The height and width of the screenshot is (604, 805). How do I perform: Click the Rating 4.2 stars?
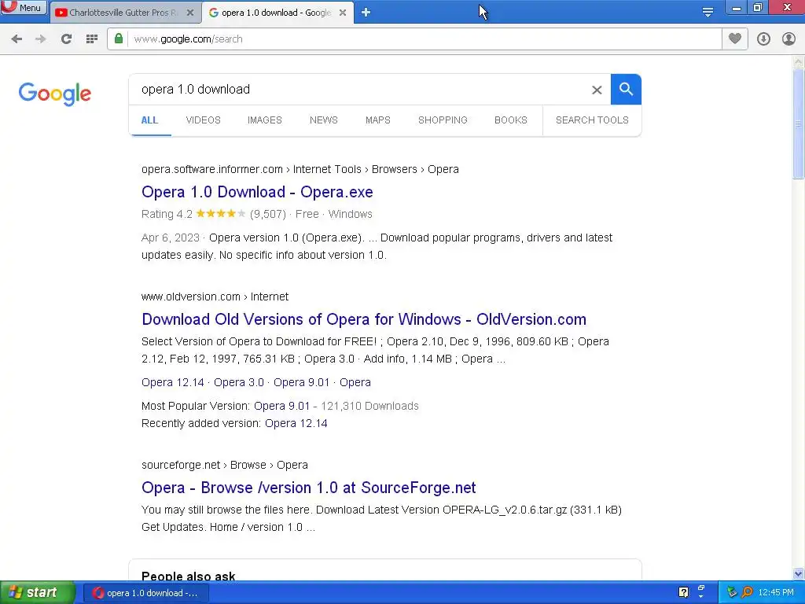click(221, 214)
